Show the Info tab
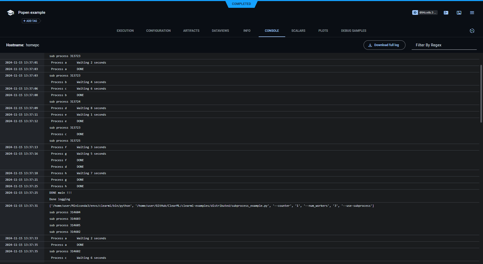483x264 pixels. (x=247, y=31)
